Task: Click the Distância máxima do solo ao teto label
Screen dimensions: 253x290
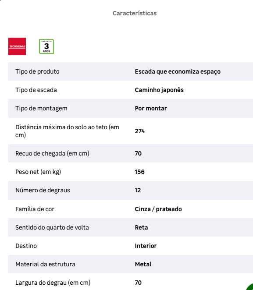Action: [x=67, y=131]
